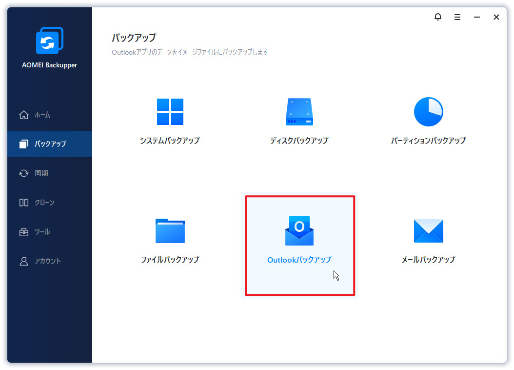Image resolution: width=514 pixels, height=370 pixels.
Task: Go to ホーム menu label
Action: (42, 115)
